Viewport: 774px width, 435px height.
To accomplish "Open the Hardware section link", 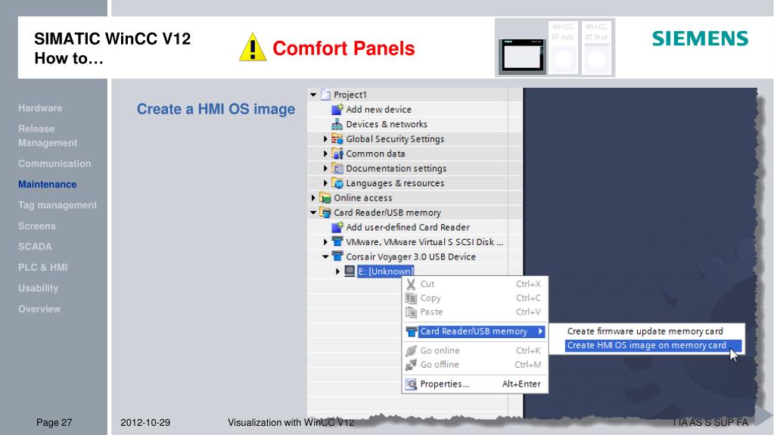I will (40, 108).
